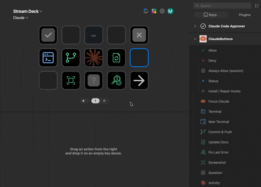The width and height of the screenshot is (261, 187).
Task: Expand the Claude Code Approver group
Action: coord(195,26)
